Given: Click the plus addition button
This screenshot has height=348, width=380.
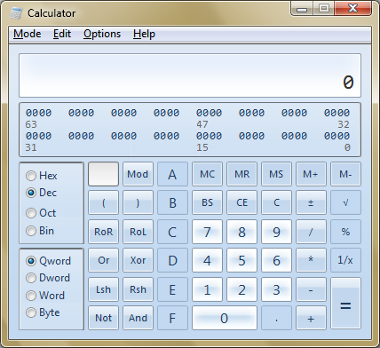Looking at the screenshot, I should click(311, 318).
